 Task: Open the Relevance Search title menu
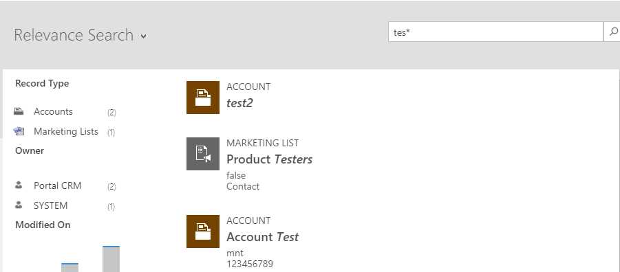pos(74,35)
